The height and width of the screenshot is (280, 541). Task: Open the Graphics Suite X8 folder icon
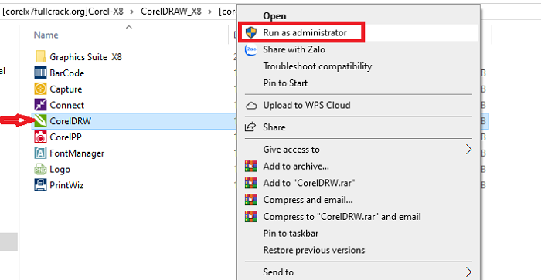pyautogui.click(x=40, y=57)
